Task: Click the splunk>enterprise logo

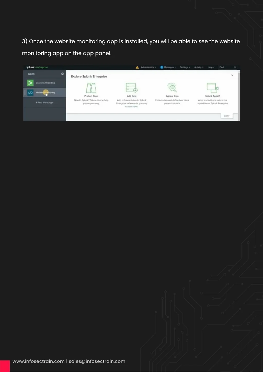Action: [37, 67]
